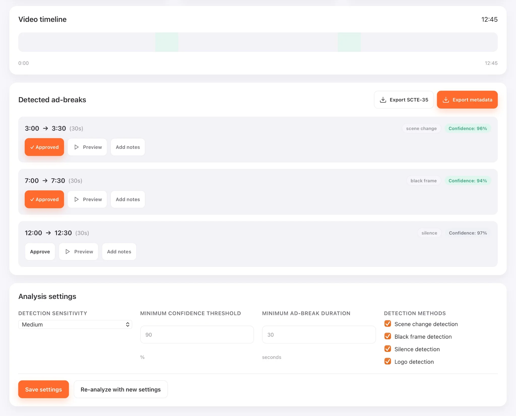Click the minimum confidence threshold field
516x416 pixels.
[x=197, y=334]
